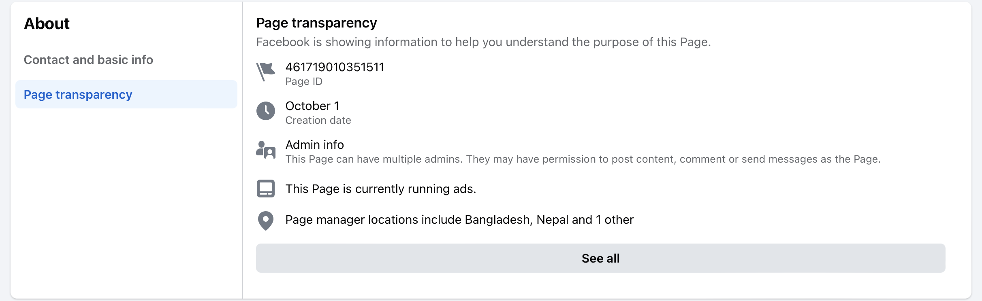
Task: Click the Page ID label
Action: (x=304, y=82)
